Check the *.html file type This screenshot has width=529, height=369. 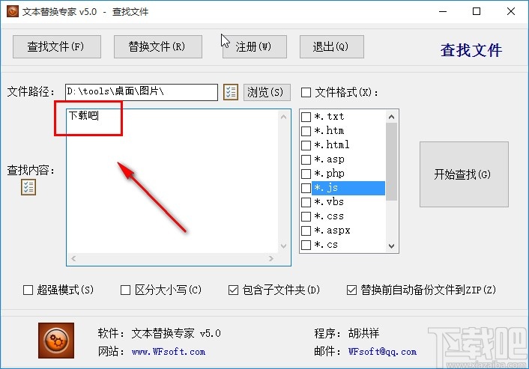pos(306,145)
